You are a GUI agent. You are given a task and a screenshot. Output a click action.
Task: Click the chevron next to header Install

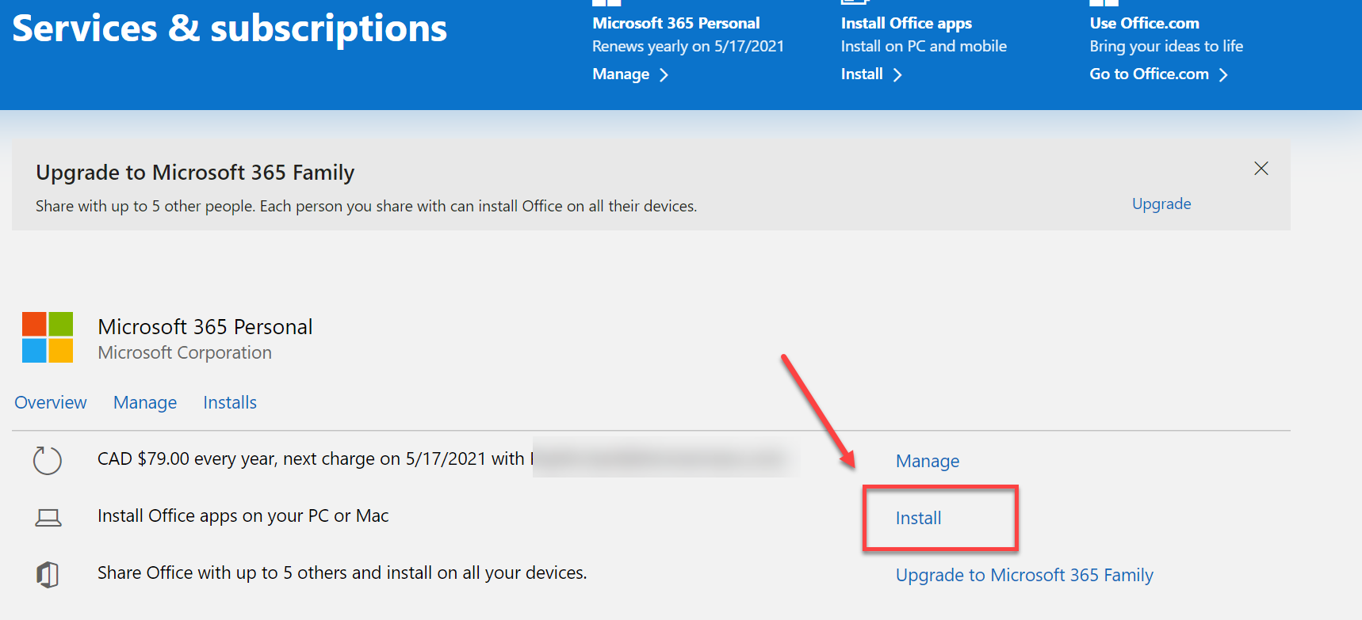897,75
